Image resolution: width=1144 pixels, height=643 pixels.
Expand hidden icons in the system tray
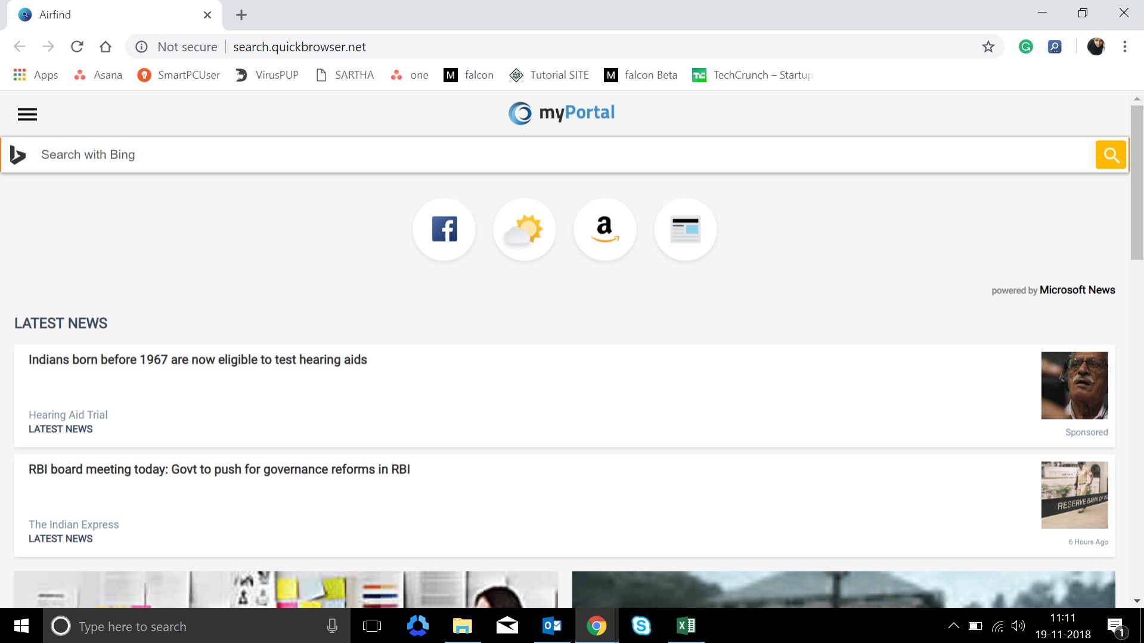tap(953, 626)
